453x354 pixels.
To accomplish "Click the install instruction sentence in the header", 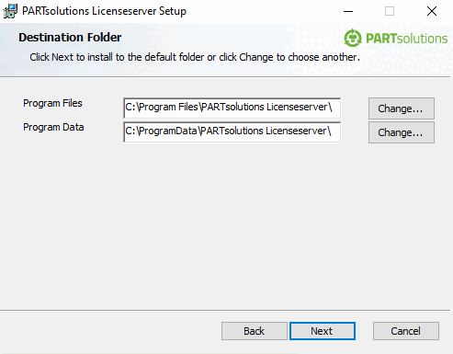I will pos(195,57).
